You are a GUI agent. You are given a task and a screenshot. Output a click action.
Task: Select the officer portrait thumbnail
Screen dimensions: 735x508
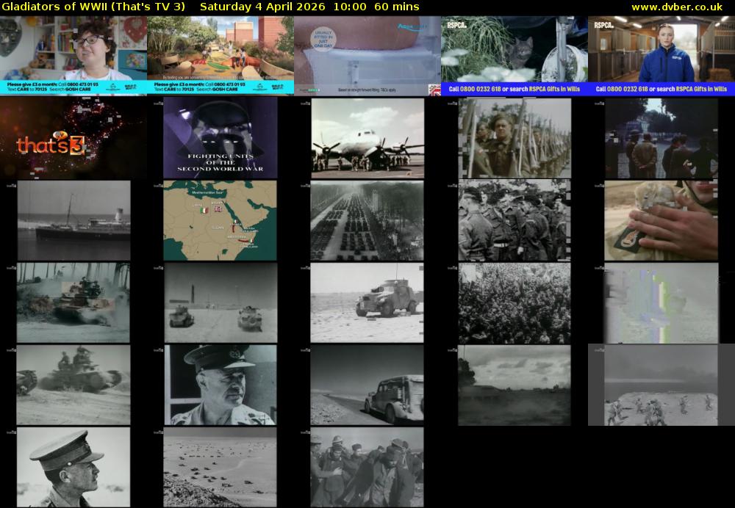pyautogui.click(x=218, y=384)
